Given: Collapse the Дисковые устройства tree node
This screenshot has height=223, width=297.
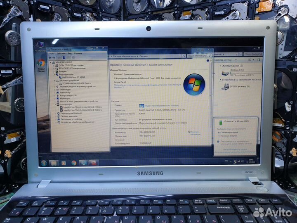Looking at the screenshot, I should pos(54,81).
